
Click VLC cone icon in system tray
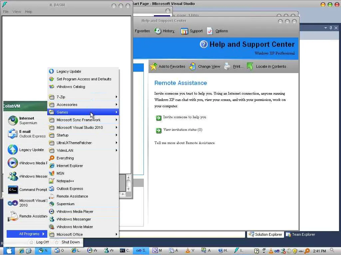click(271, 251)
